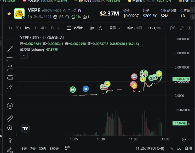Select the 1s timeframe
Viewport: 195px width, 153px height.
[10, 28]
